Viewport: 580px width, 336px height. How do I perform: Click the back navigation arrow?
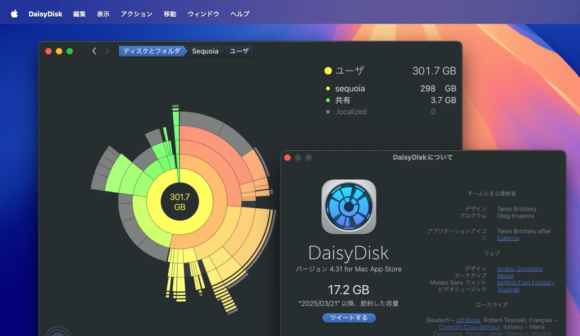tap(94, 51)
